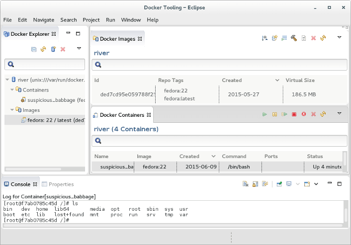Open the Help menu
The height and width of the screenshot is (245, 351).
pyautogui.click(x=153, y=20)
